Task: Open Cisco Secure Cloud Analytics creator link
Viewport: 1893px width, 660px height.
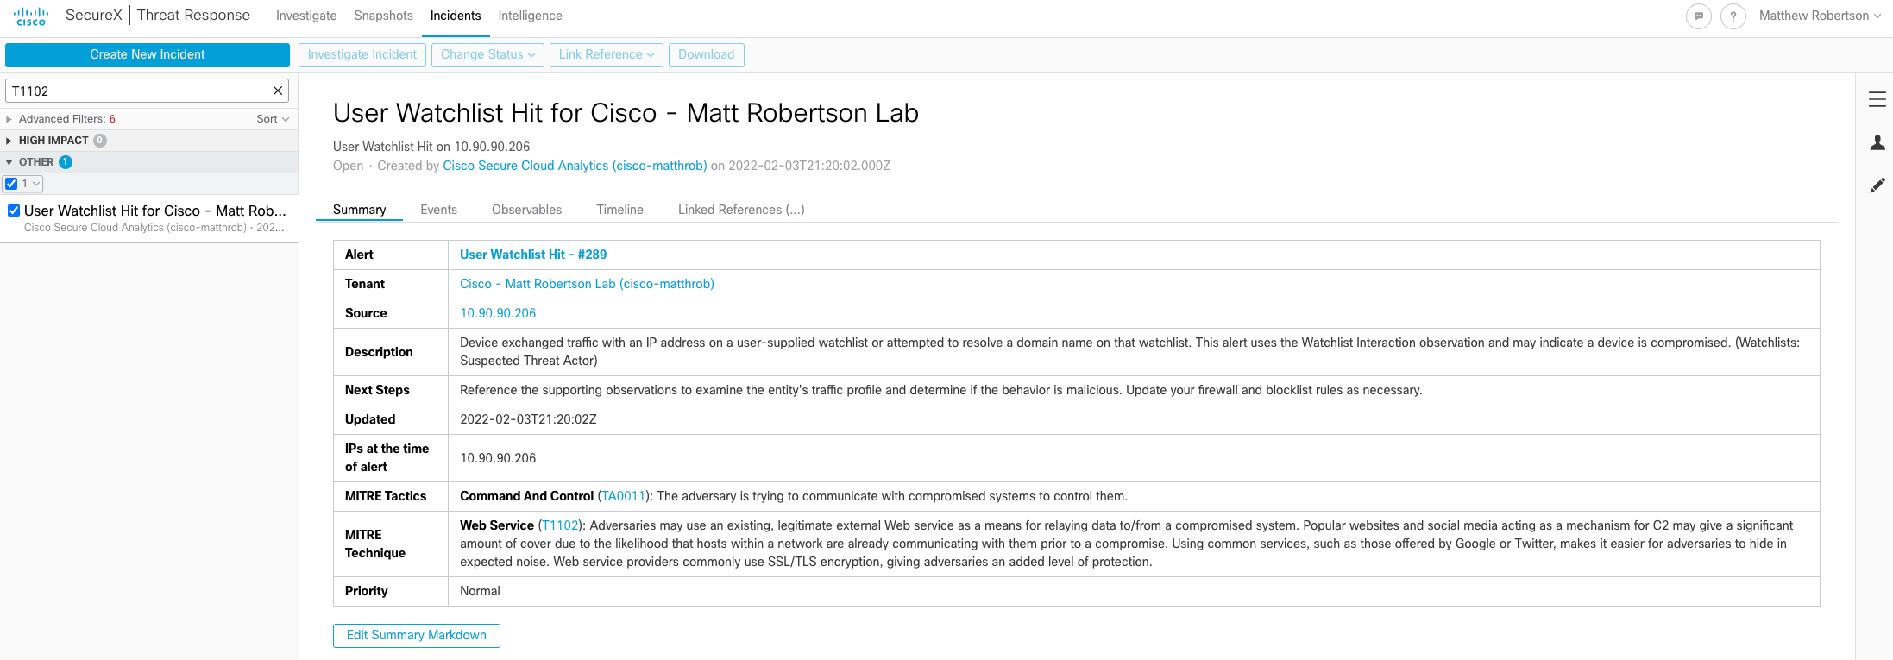Action: pos(575,166)
